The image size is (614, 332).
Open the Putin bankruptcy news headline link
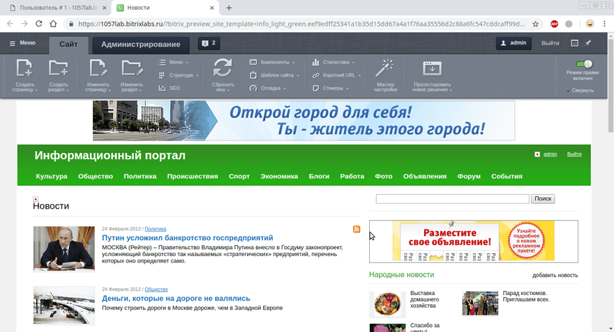pos(186,238)
